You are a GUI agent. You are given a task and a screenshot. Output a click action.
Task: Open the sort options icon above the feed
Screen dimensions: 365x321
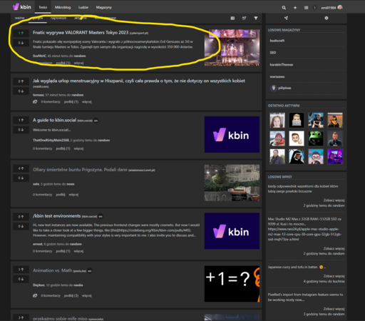coord(244,18)
